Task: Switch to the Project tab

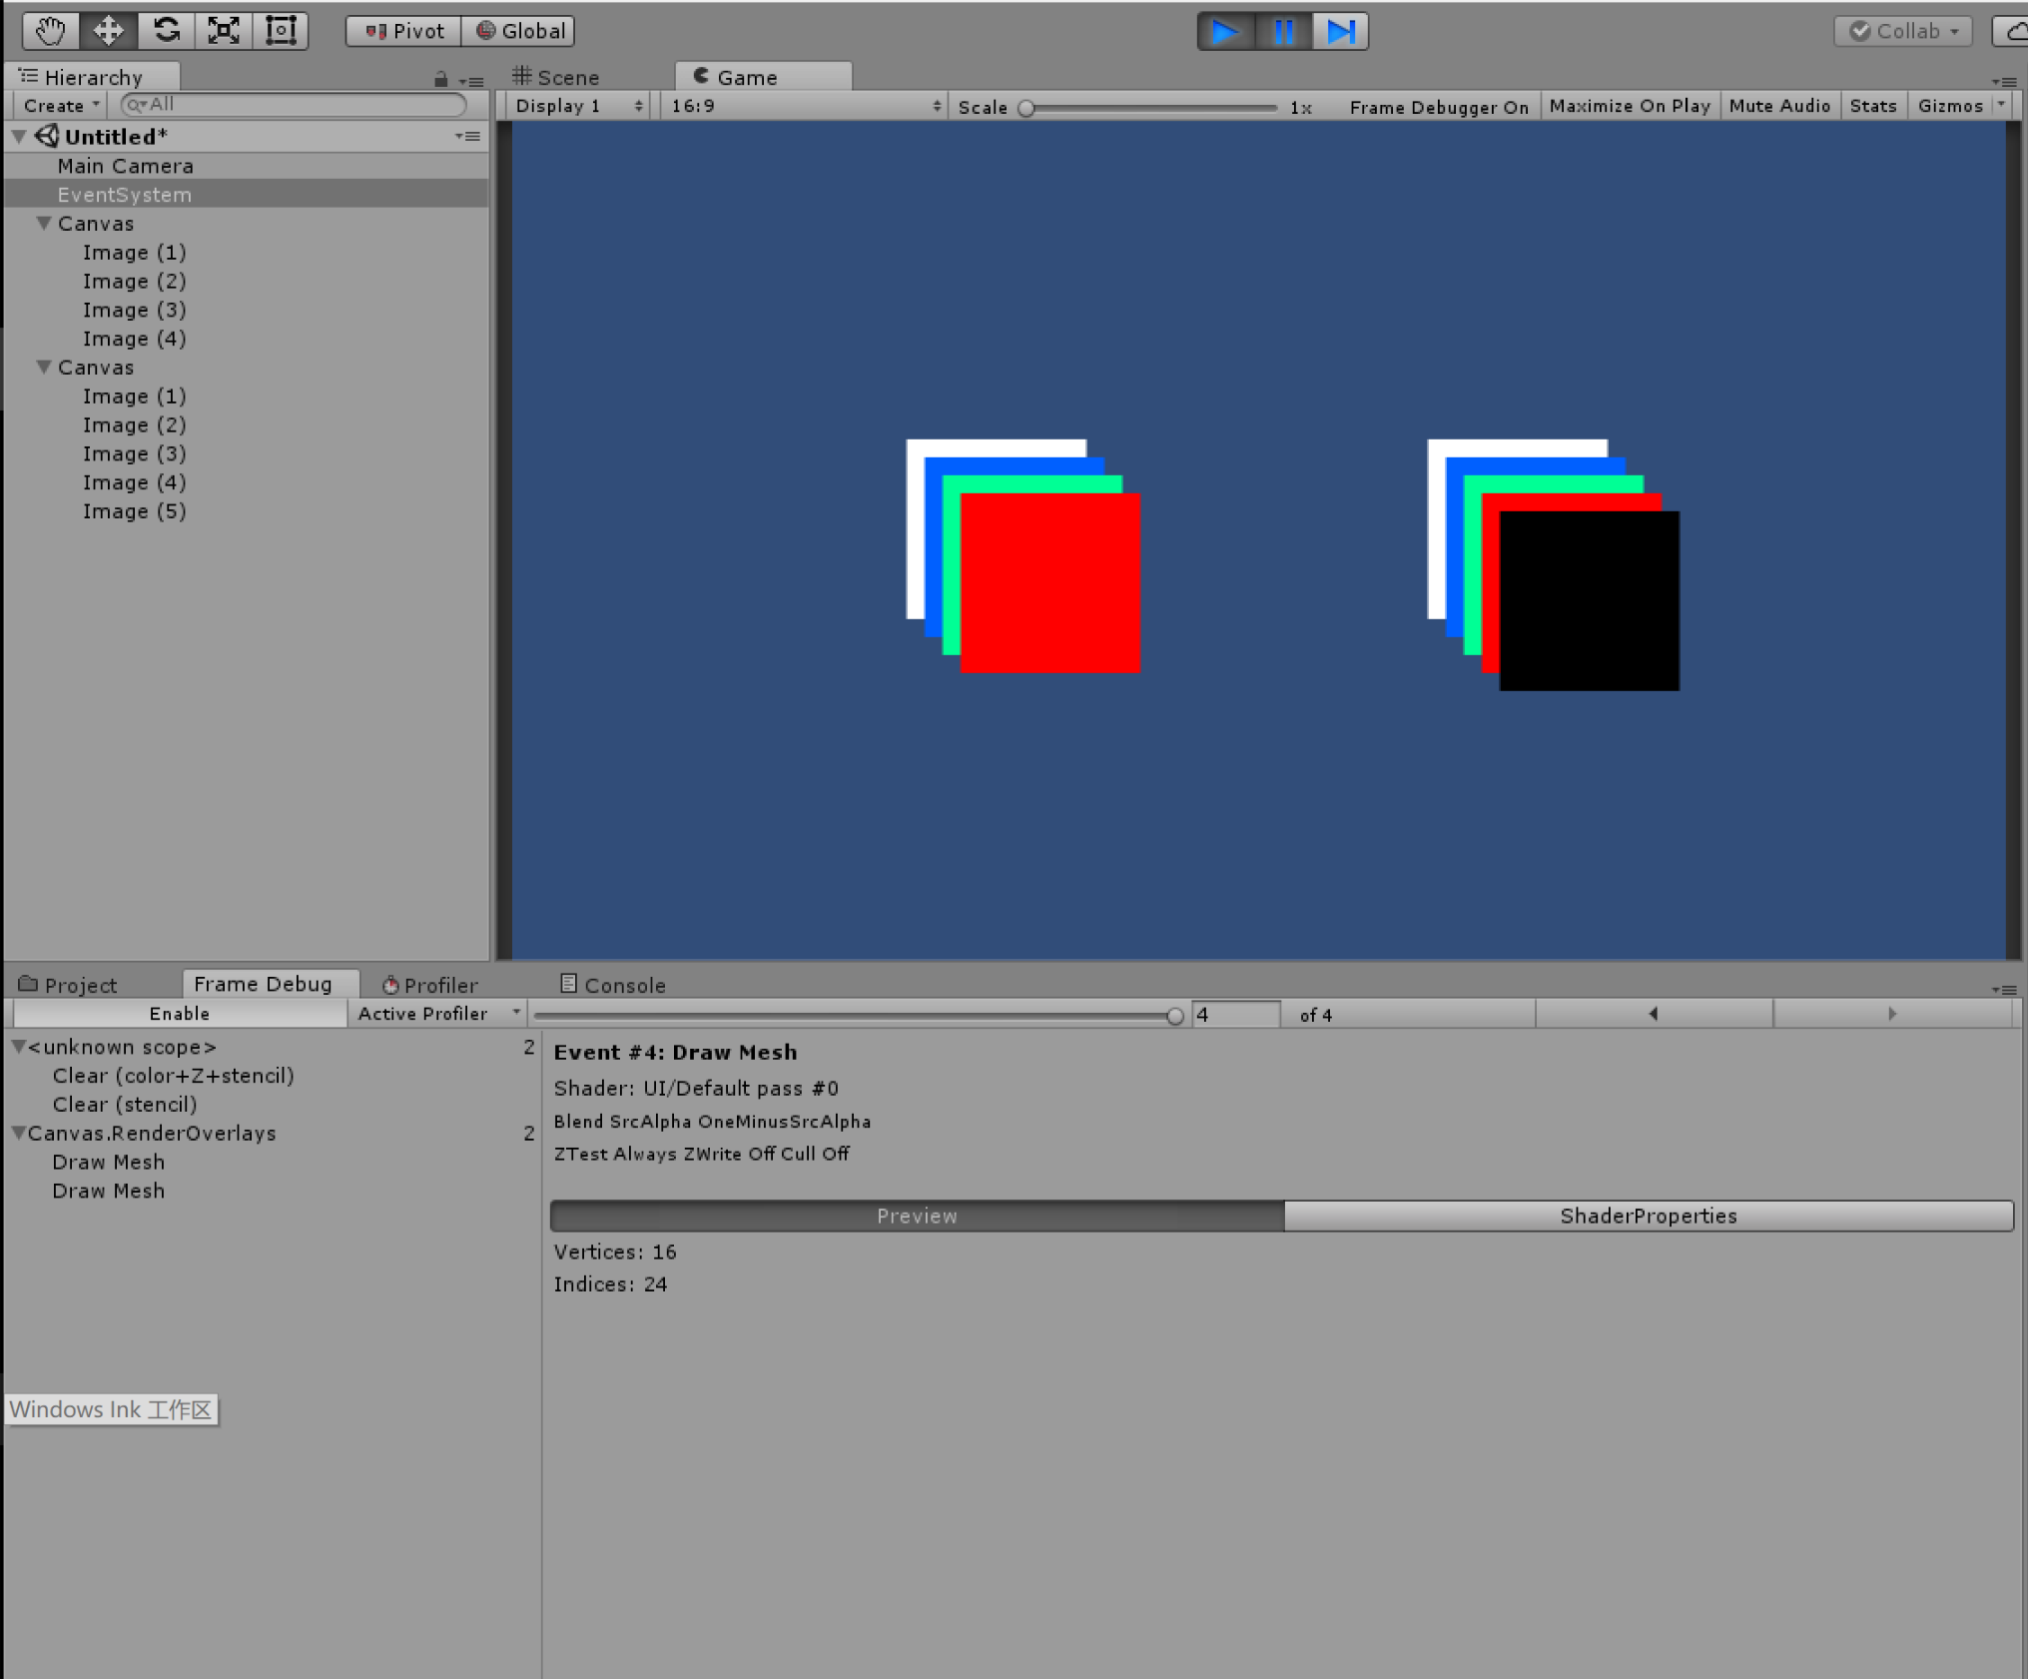Action: click(68, 985)
